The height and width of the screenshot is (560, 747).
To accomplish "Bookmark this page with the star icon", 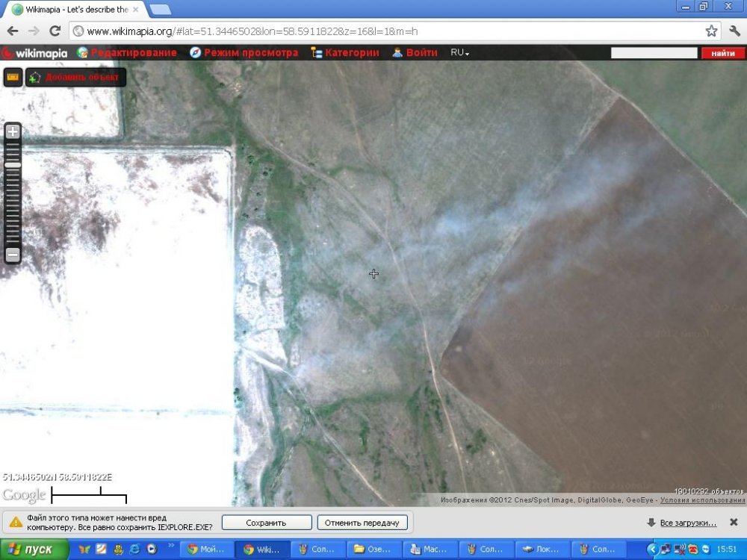I will tap(711, 31).
